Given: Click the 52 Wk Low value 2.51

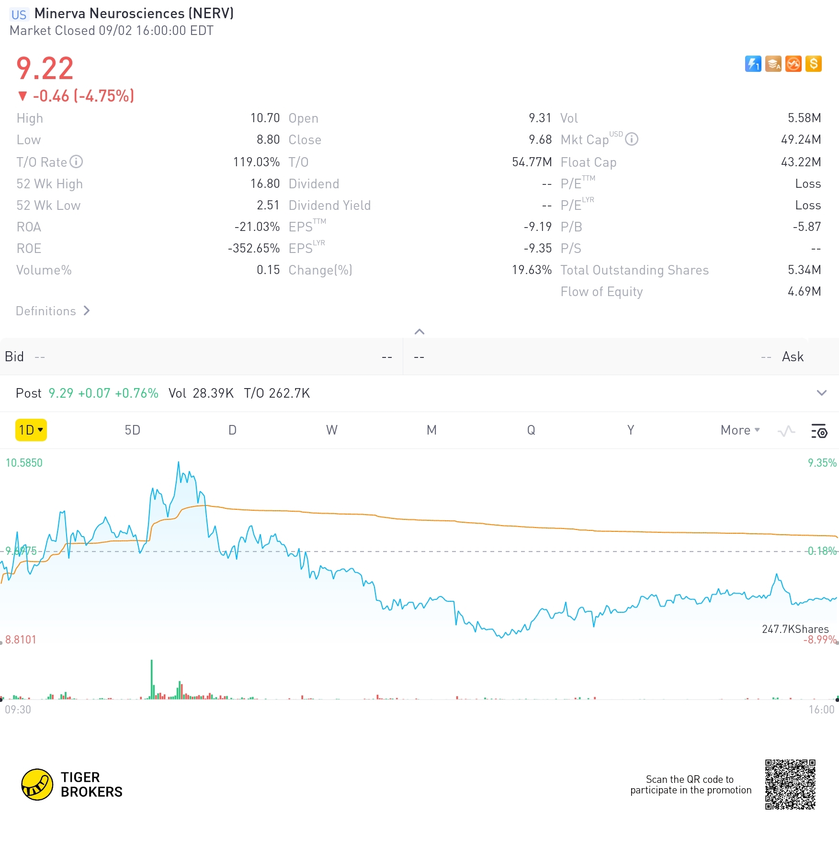Looking at the screenshot, I should [268, 205].
